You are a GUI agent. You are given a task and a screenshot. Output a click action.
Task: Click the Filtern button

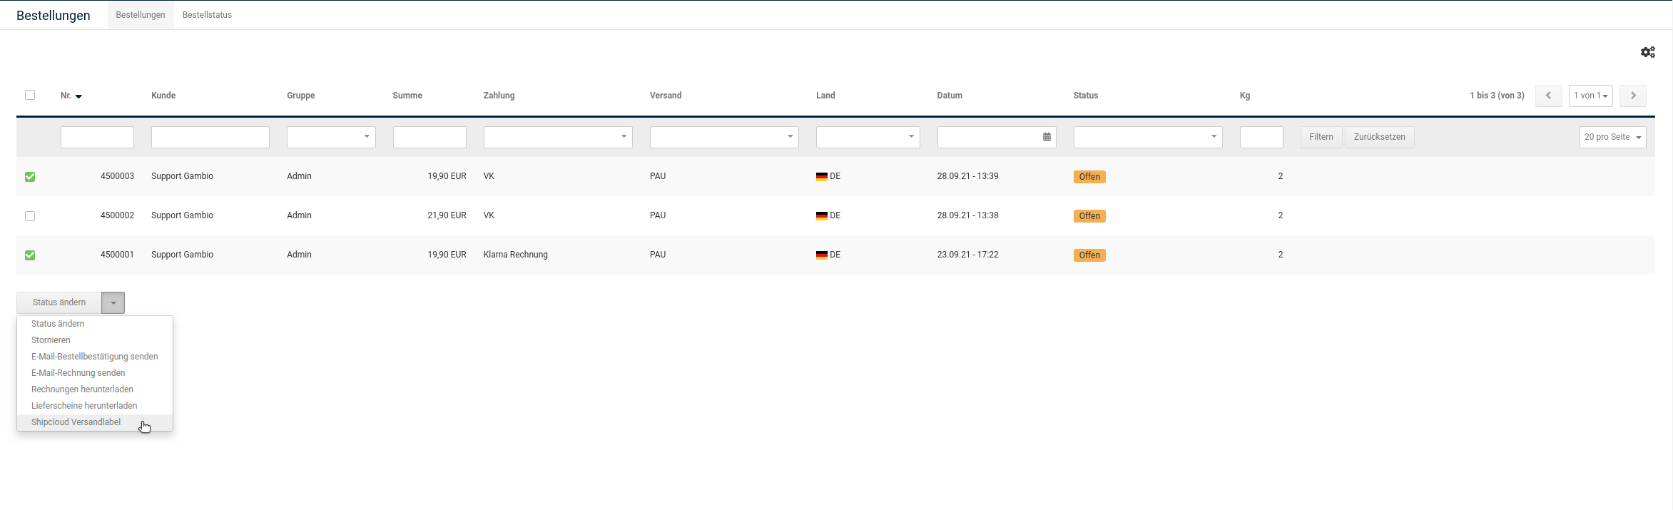click(x=1321, y=137)
